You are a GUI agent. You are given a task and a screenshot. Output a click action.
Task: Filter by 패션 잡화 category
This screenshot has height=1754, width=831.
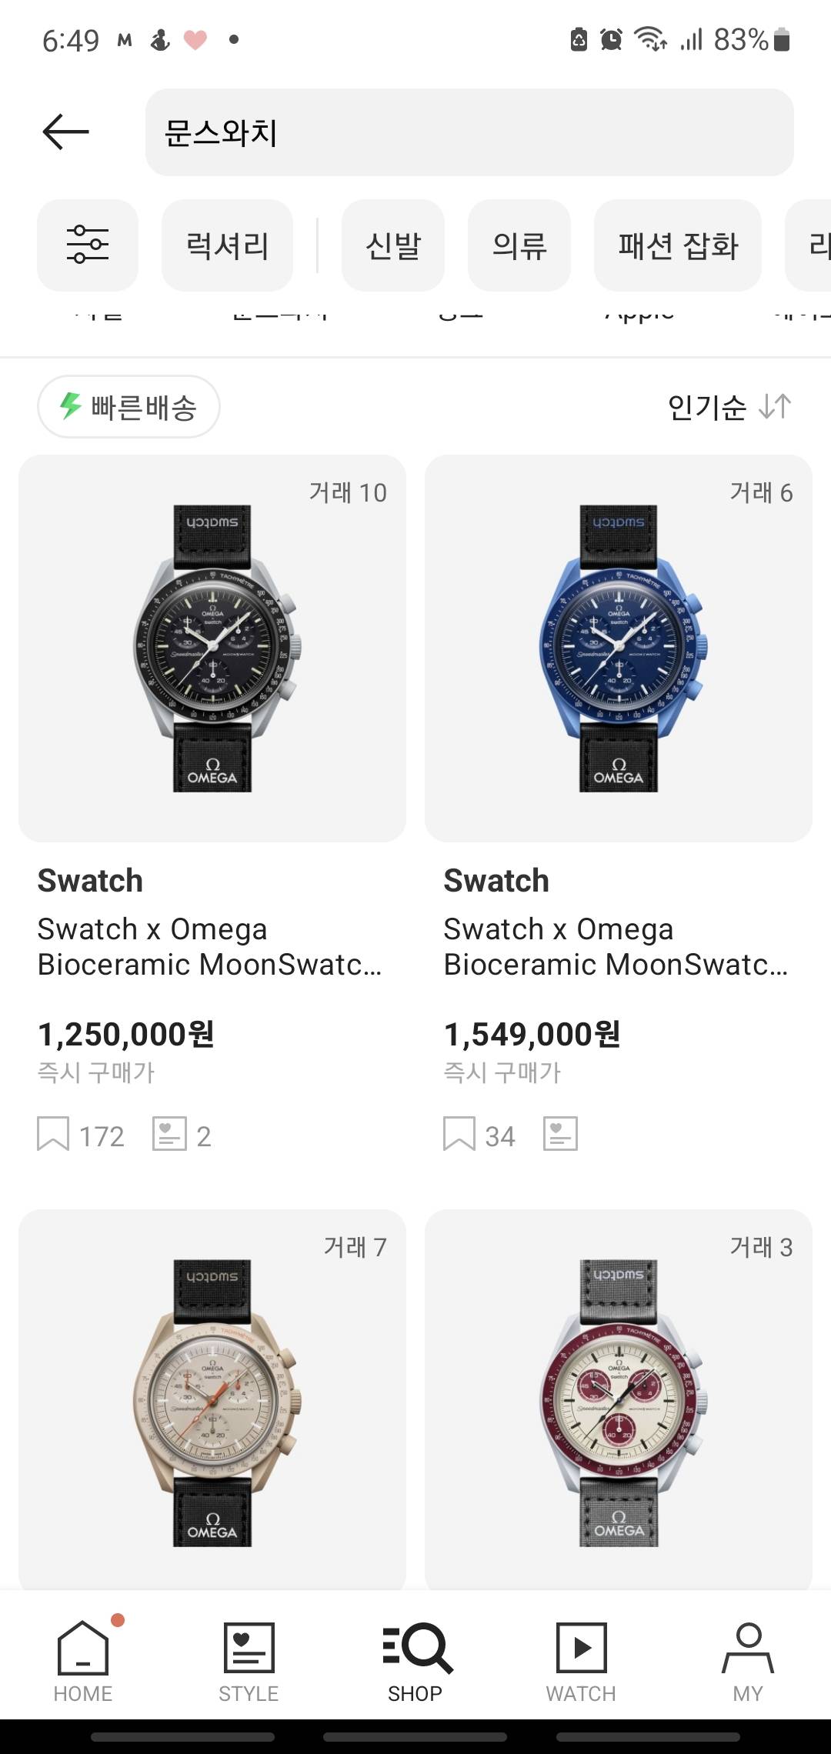pos(678,245)
